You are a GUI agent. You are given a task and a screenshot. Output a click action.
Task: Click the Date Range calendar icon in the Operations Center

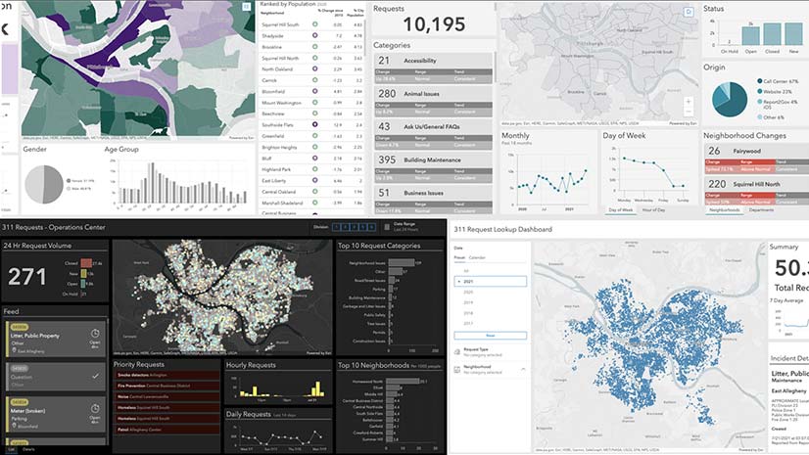tap(387, 227)
